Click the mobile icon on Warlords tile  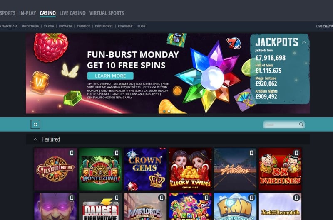click(162, 198)
